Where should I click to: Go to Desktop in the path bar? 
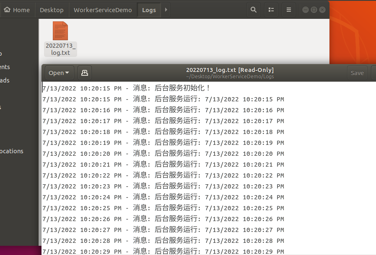tap(52, 10)
